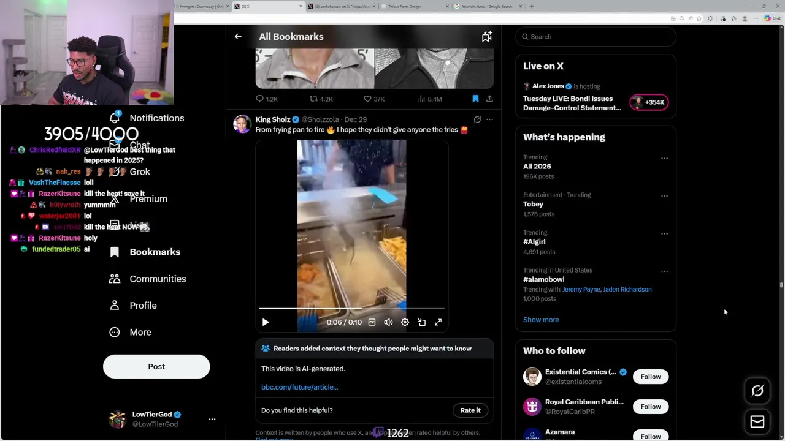Follow Existential Comics
Screen dimensions: 785x441
click(651, 377)
